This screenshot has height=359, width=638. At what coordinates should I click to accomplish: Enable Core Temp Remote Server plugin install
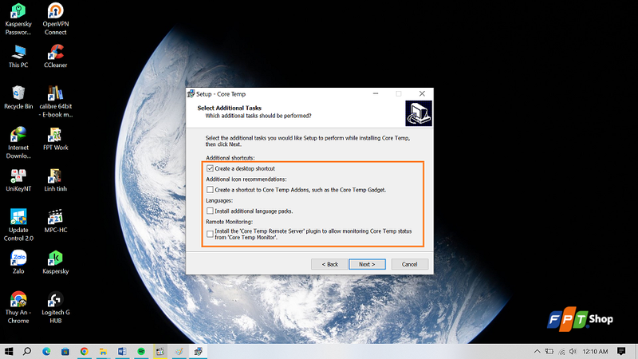210,234
